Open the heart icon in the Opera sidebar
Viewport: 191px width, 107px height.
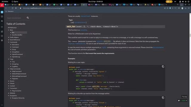pos(2,27)
